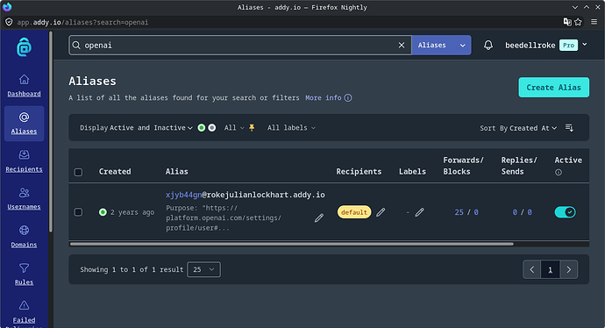Open the Usernames section
The image size is (605, 328).
pyautogui.click(x=24, y=199)
